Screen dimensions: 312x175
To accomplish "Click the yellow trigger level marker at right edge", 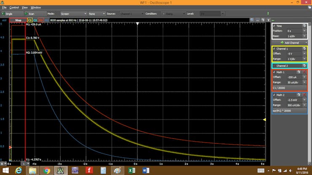I will [264, 119].
